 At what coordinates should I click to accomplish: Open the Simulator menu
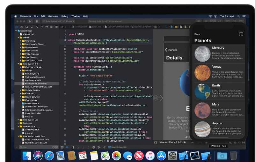click(25, 16)
